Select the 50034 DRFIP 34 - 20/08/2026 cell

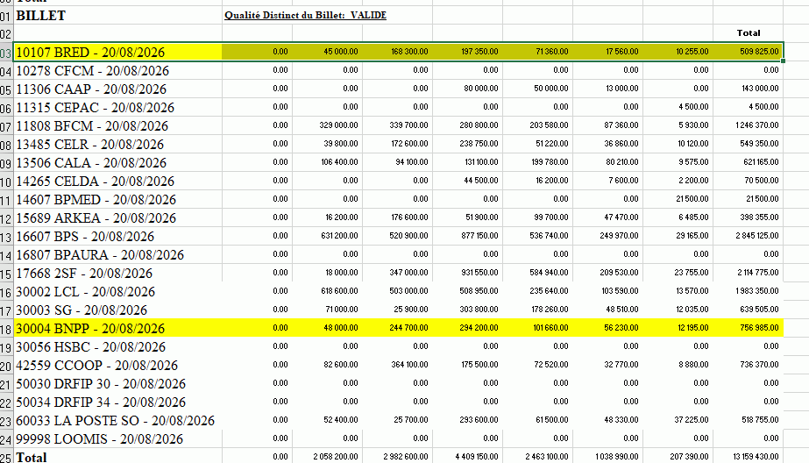tap(118, 402)
